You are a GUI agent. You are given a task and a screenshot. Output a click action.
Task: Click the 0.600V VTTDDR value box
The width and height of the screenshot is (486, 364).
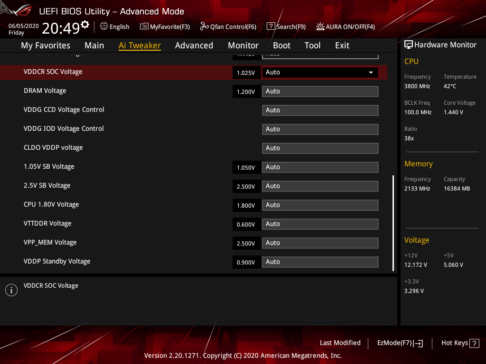246,224
